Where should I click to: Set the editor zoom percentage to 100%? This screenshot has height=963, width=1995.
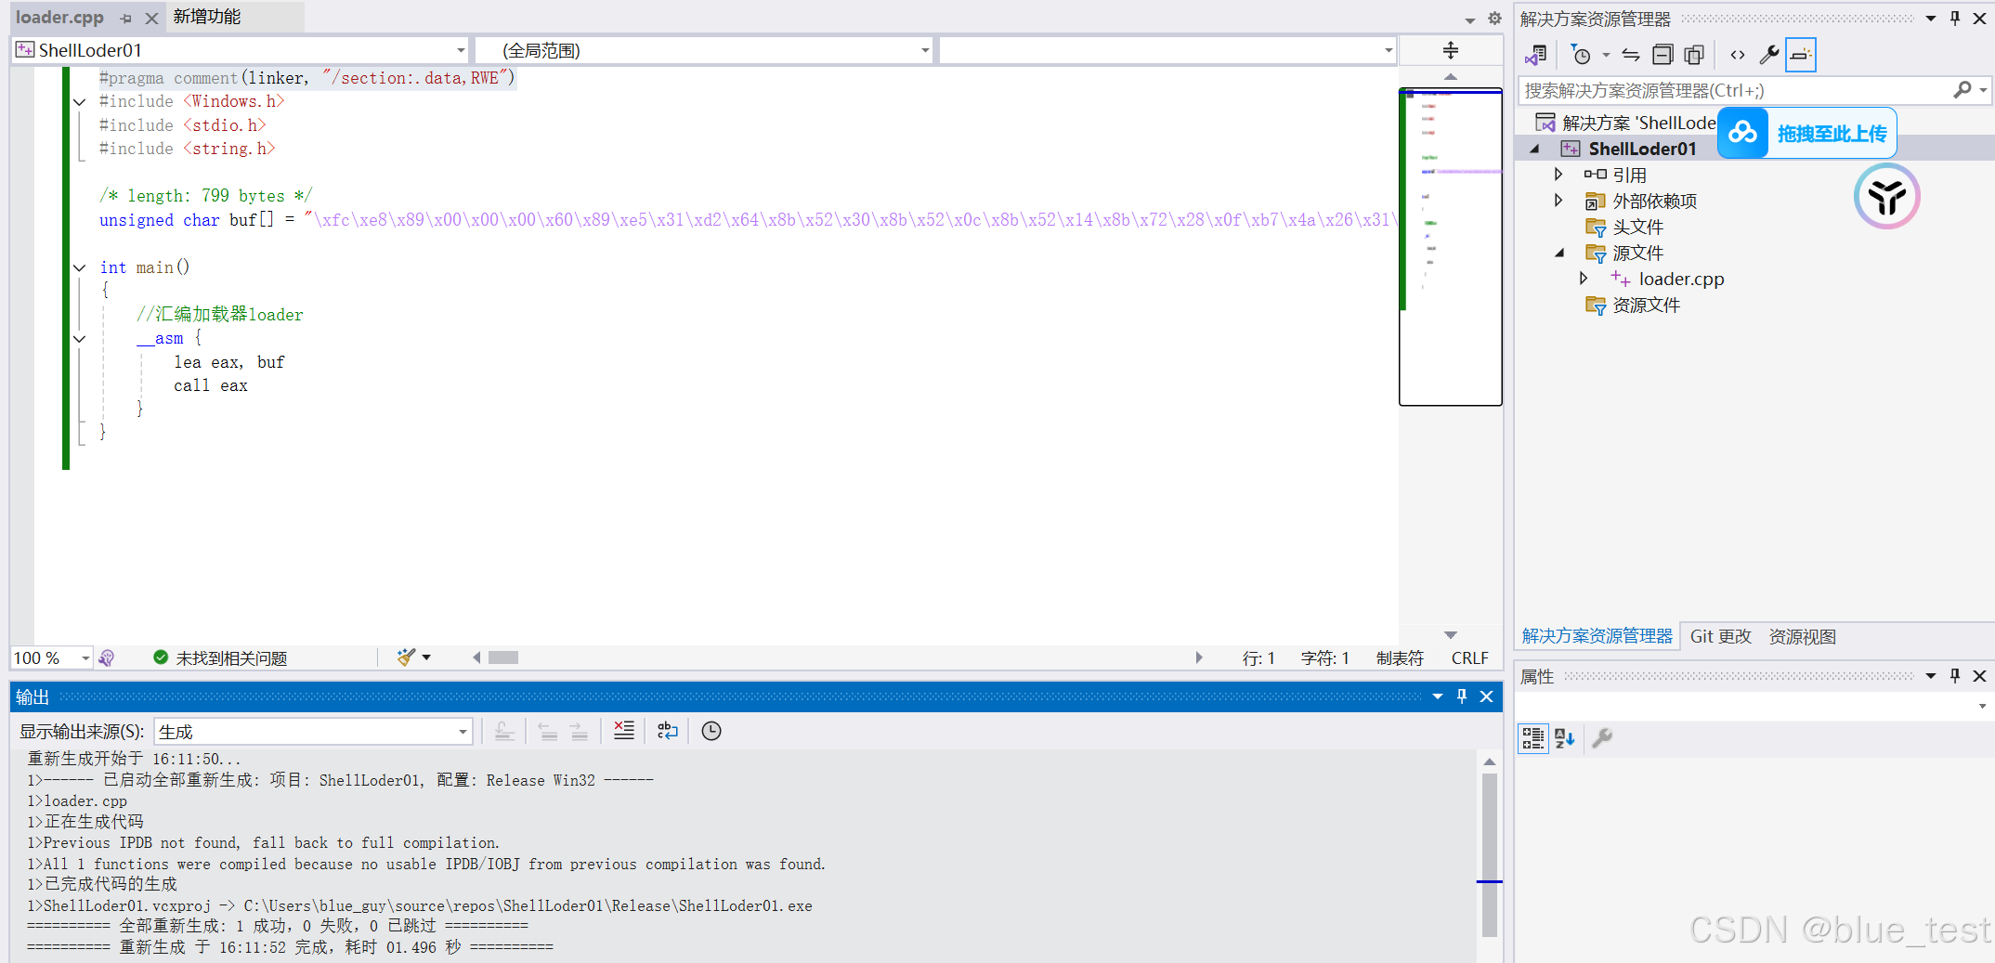point(42,657)
